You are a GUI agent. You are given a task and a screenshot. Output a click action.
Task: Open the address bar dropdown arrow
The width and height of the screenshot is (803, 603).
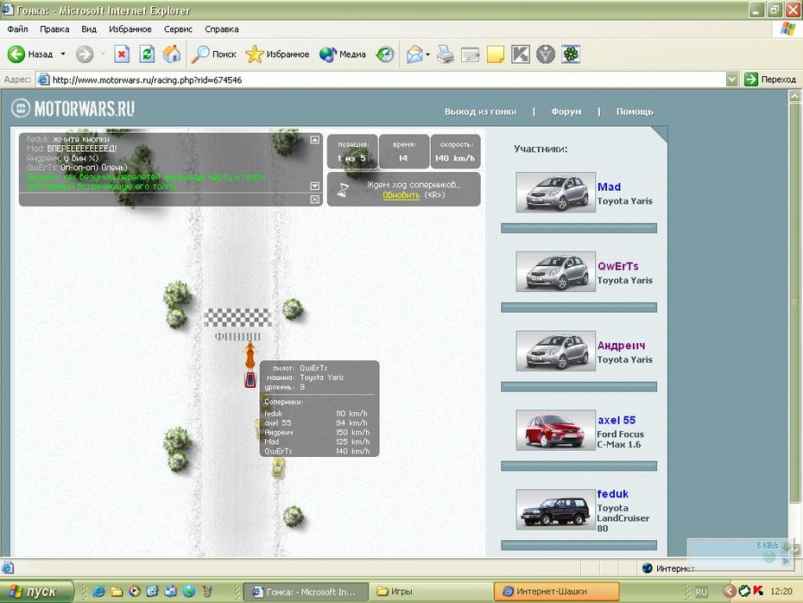(x=732, y=79)
